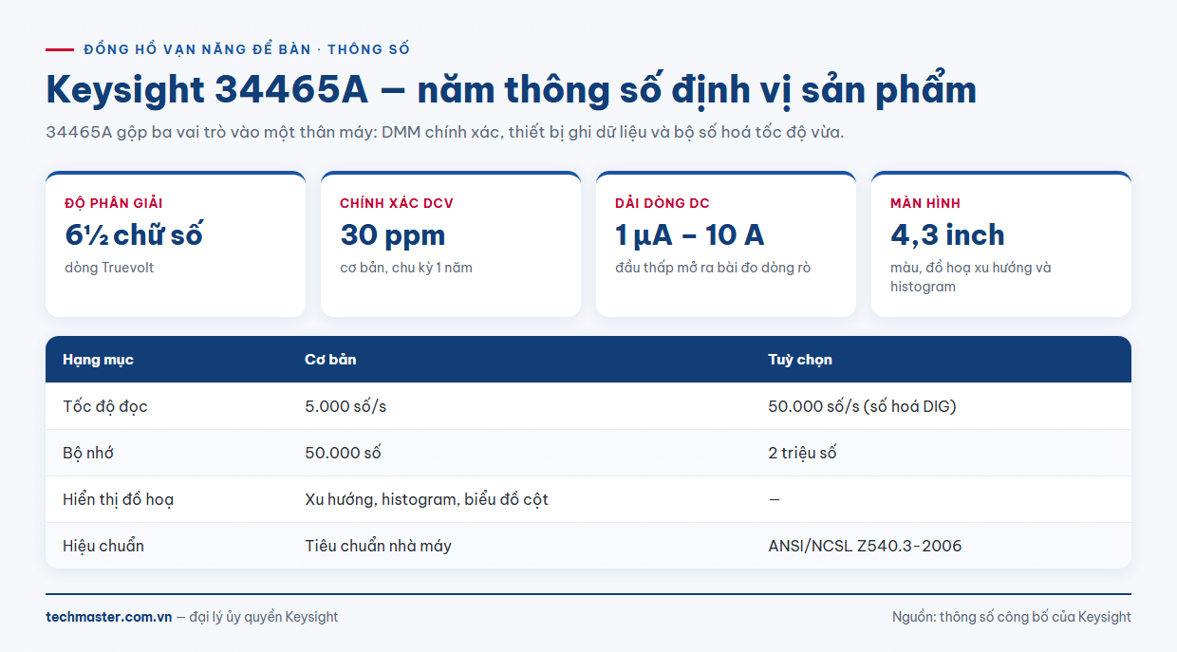This screenshot has height=652, width=1177.
Task: Click the 'đầu thấp mở ra bài đo dòng rò' caption
Action: pos(713,268)
